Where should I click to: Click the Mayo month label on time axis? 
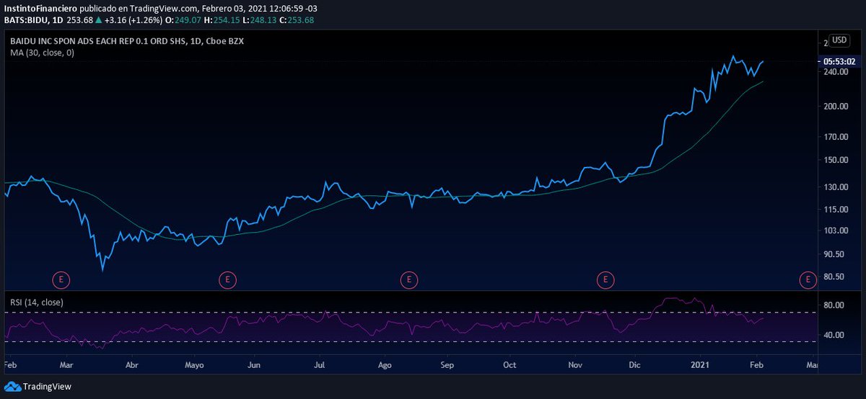pos(195,365)
